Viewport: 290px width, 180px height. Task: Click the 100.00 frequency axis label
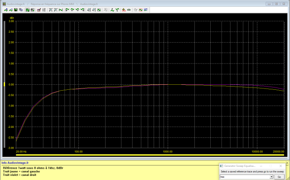click(x=78, y=151)
